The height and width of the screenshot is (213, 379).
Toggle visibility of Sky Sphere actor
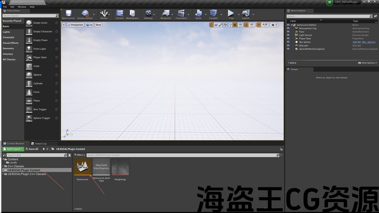tap(288, 42)
